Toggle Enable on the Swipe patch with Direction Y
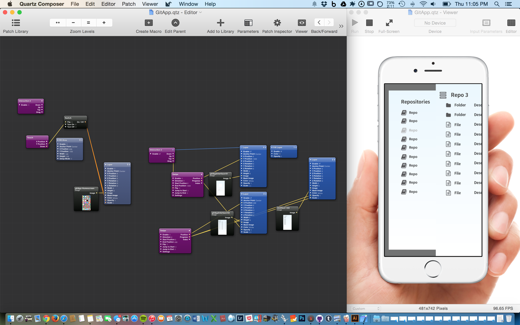520x325 pixels. pos(182,178)
